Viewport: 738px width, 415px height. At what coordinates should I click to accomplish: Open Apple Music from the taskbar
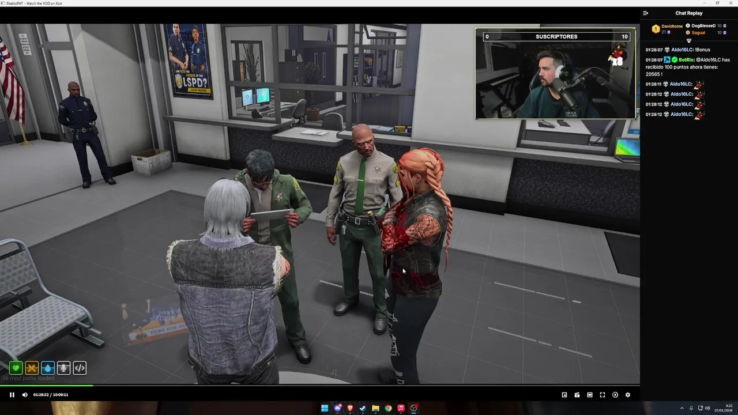(401, 408)
